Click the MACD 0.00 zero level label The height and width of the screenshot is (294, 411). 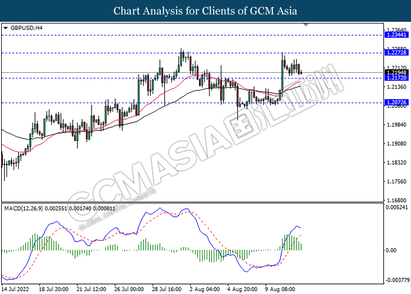[392, 250]
